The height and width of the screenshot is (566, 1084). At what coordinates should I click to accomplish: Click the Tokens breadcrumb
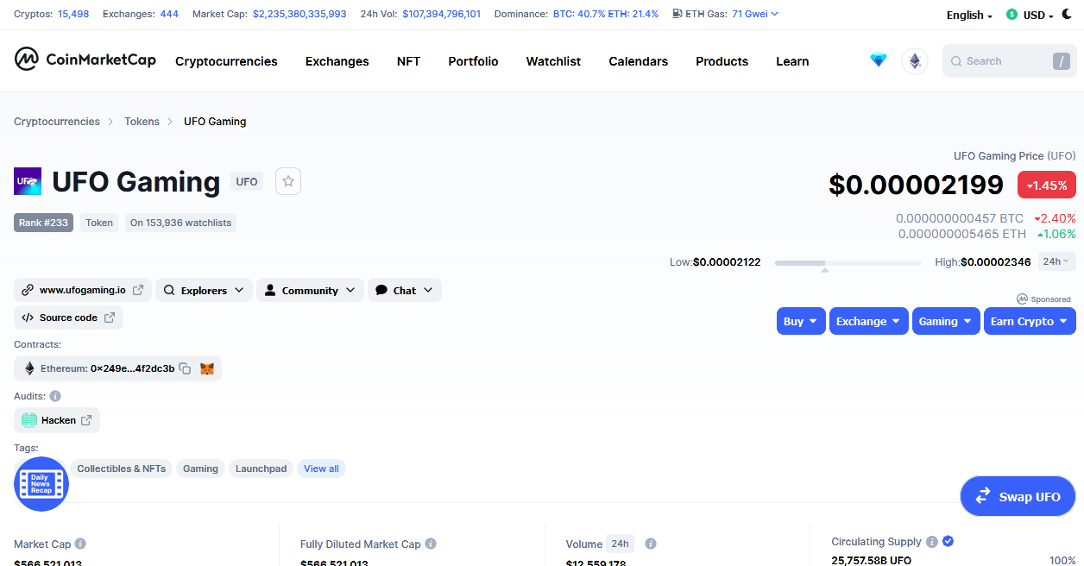tap(142, 122)
